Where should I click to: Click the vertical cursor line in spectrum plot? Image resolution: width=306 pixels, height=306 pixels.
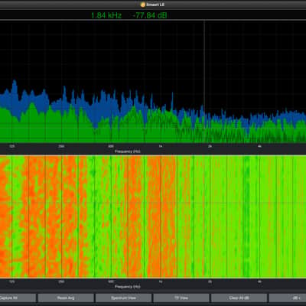click(204, 82)
